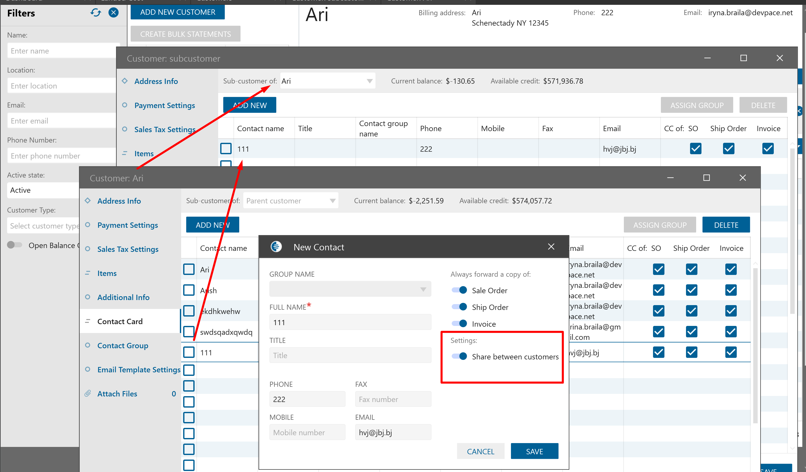Screen dimensions: 806x472
Task: Expand the Parent customer dropdown
Action: [x=332, y=201]
